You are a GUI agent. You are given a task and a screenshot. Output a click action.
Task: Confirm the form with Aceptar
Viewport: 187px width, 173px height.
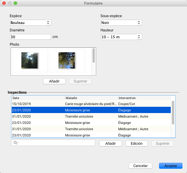coord(171,166)
